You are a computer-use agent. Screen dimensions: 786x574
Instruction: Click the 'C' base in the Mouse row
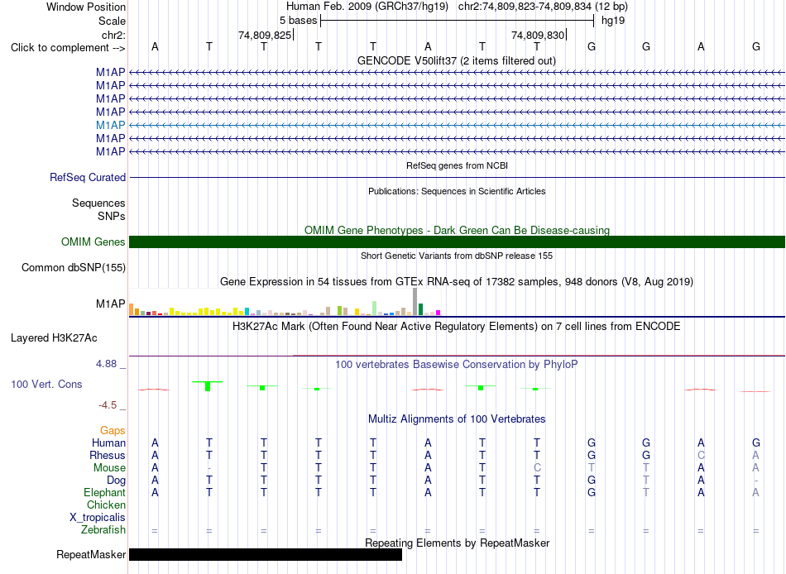coord(537,468)
